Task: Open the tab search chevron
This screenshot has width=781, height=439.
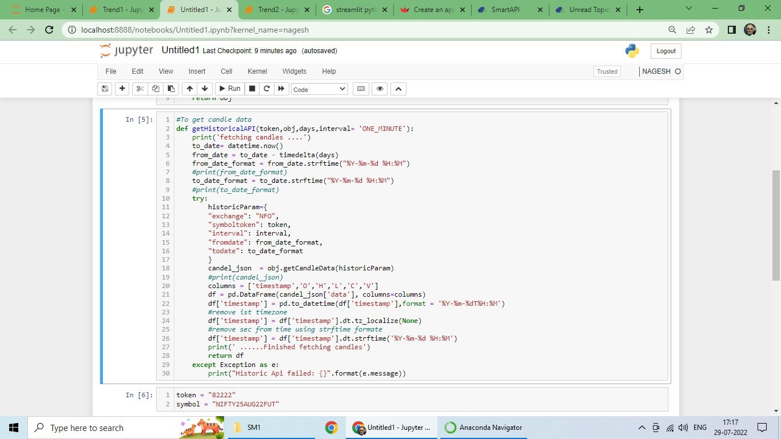Action: click(x=689, y=9)
